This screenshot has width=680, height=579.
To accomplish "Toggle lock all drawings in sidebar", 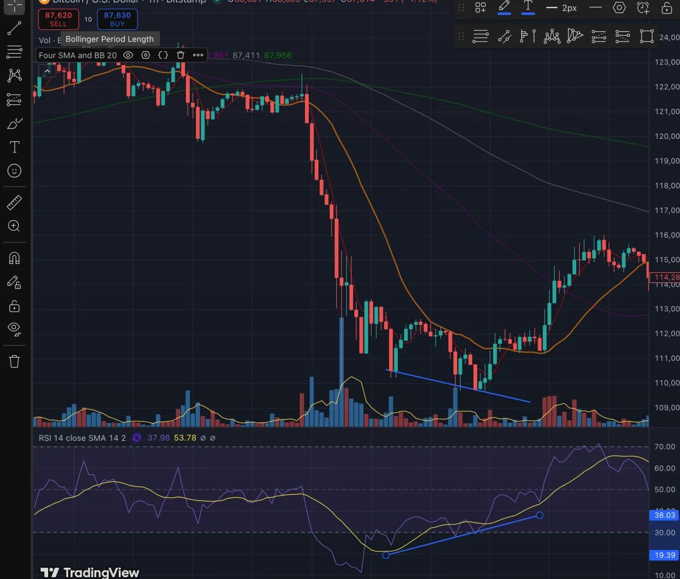I will tap(14, 306).
